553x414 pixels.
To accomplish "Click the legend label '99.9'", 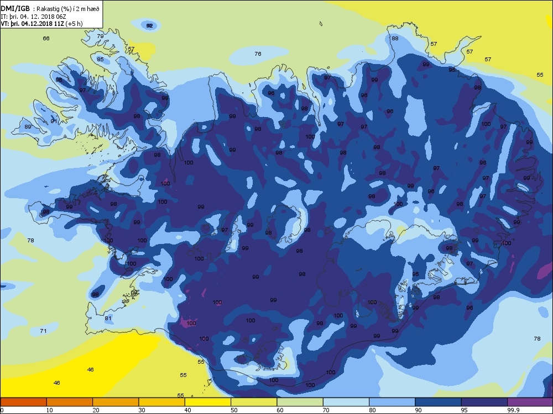I will [x=513, y=410].
